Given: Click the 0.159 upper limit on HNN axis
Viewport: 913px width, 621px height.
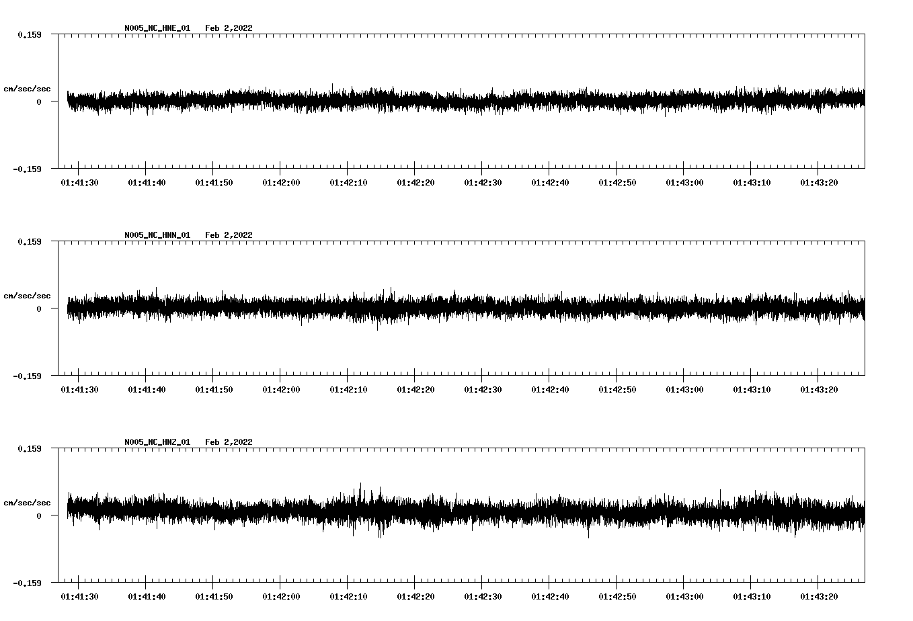Looking at the screenshot, I should point(30,241).
